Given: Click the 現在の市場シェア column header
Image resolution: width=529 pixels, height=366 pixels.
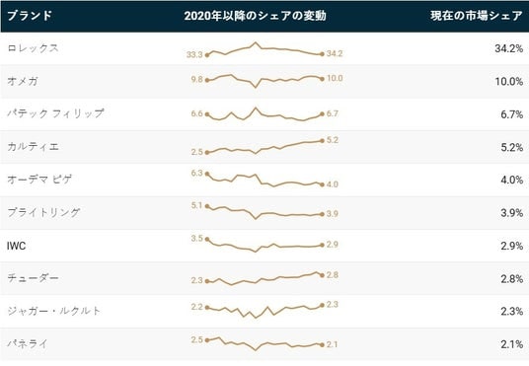Looking at the screenshot, I should (477, 16).
